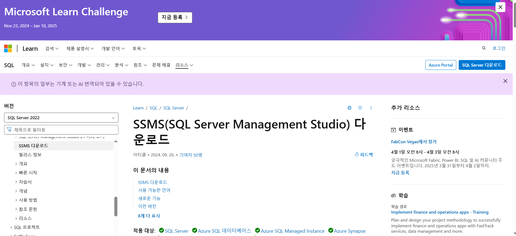The width and height of the screenshot is (516, 236).
Task: Click the info icon in translation notice
Action: [14, 84]
